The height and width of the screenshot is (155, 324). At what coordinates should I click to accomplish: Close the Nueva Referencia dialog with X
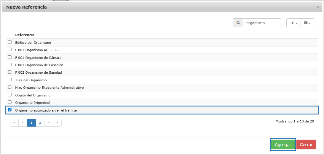tap(318, 7)
